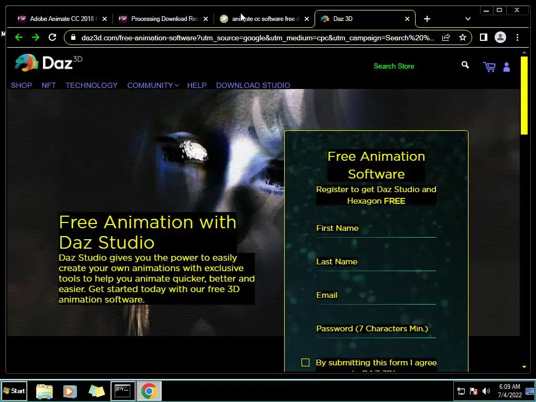
Task: Click the taskbar folder stack icon
Action: tap(96, 391)
